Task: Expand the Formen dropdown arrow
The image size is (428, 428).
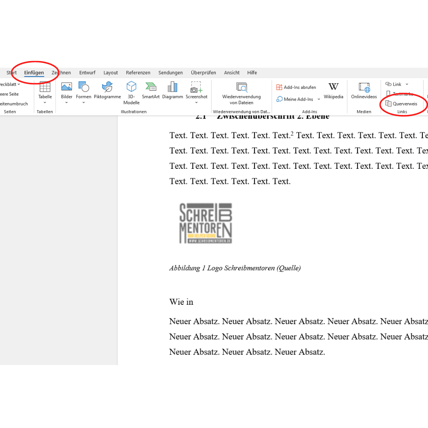Action: click(84, 103)
